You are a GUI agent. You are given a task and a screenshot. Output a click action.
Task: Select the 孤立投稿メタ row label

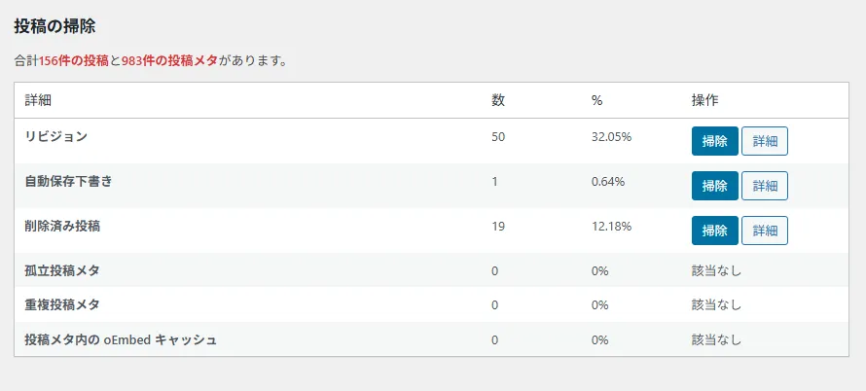point(62,269)
